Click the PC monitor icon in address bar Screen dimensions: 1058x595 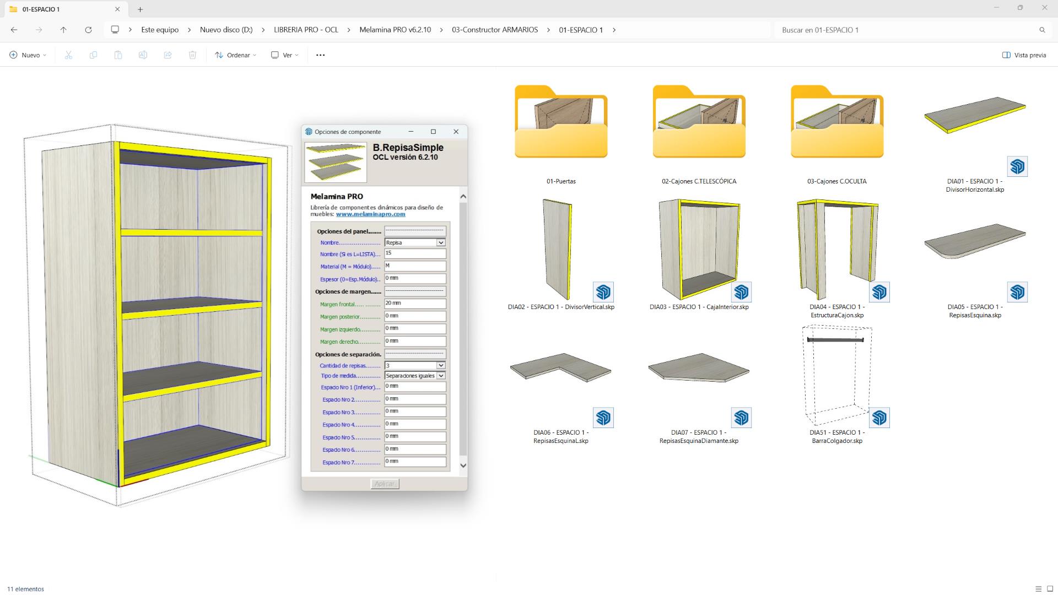coord(115,30)
